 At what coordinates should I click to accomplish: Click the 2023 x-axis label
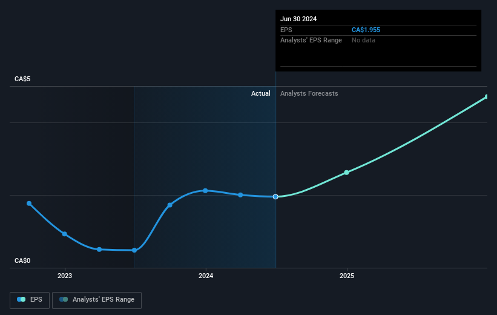click(x=65, y=276)
